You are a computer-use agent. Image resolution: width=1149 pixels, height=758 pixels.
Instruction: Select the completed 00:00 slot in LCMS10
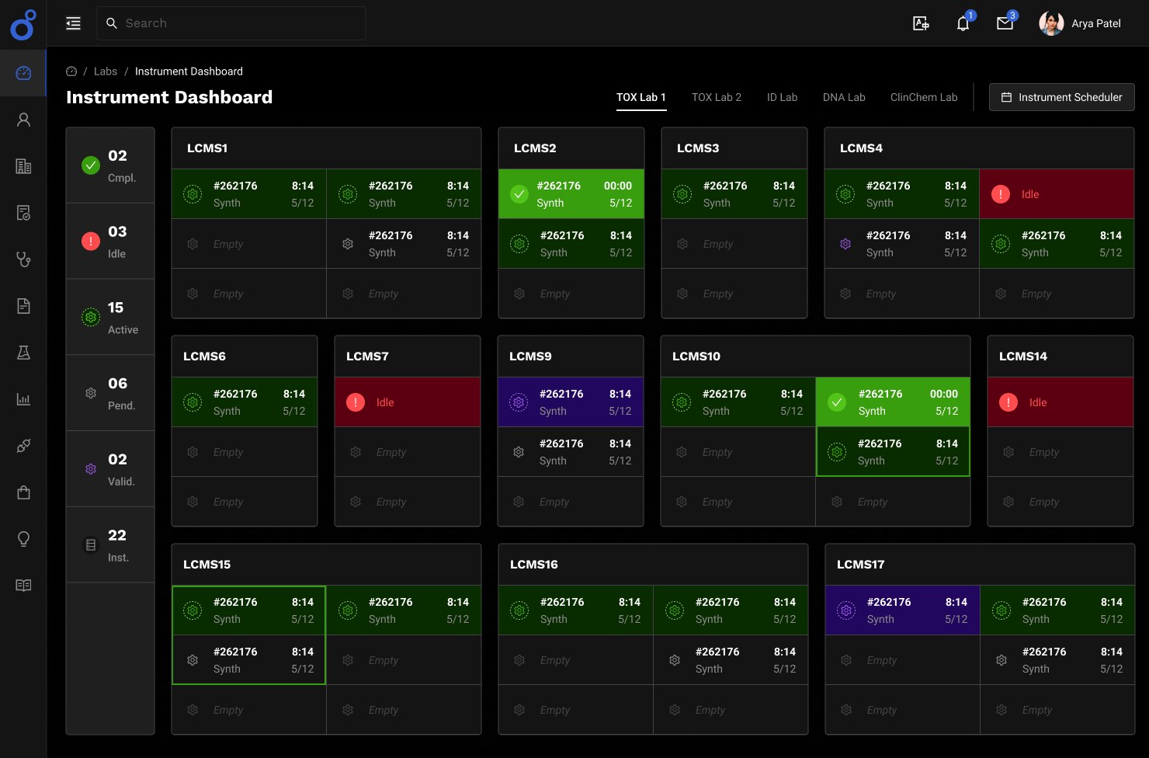coord(893,402)
